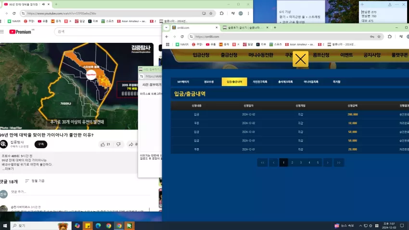Switch to the MY페이지 tab
409x230 pixels.
tap(183, 82)
